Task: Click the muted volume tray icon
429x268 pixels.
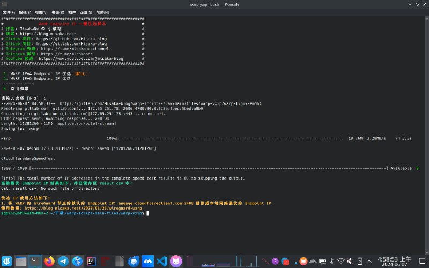Action: (351, 261)
